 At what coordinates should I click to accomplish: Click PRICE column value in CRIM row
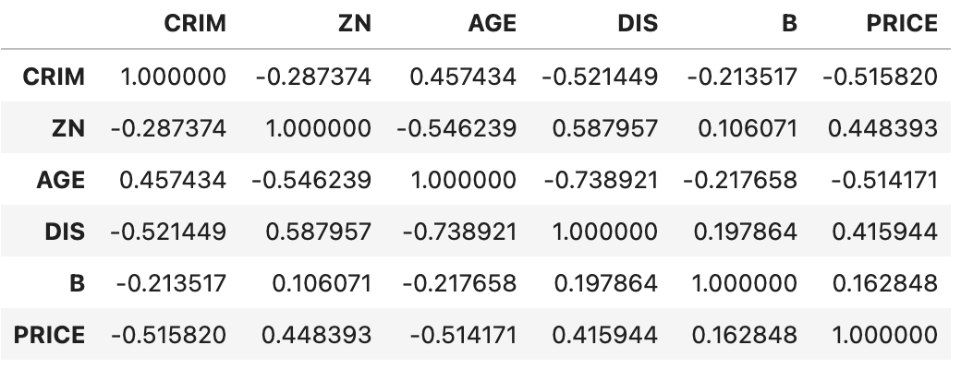click(x=878, y=77)
